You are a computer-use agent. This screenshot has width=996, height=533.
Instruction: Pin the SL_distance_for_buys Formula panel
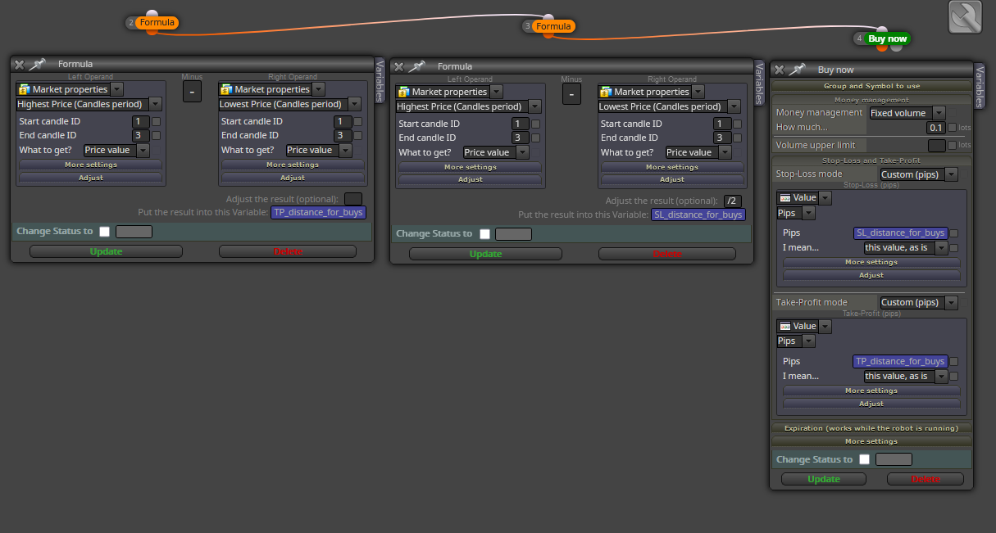416,66
